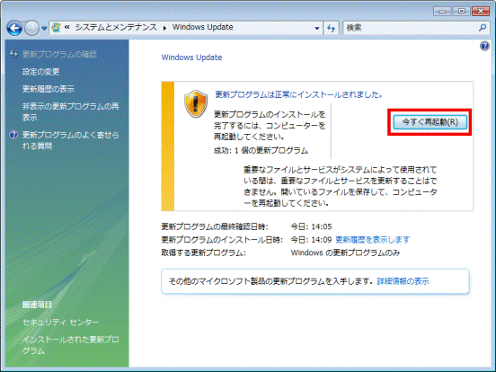Minimize the Windows Update window
Image resolution: width=496 pixels, height=372 pixels.
443,11
